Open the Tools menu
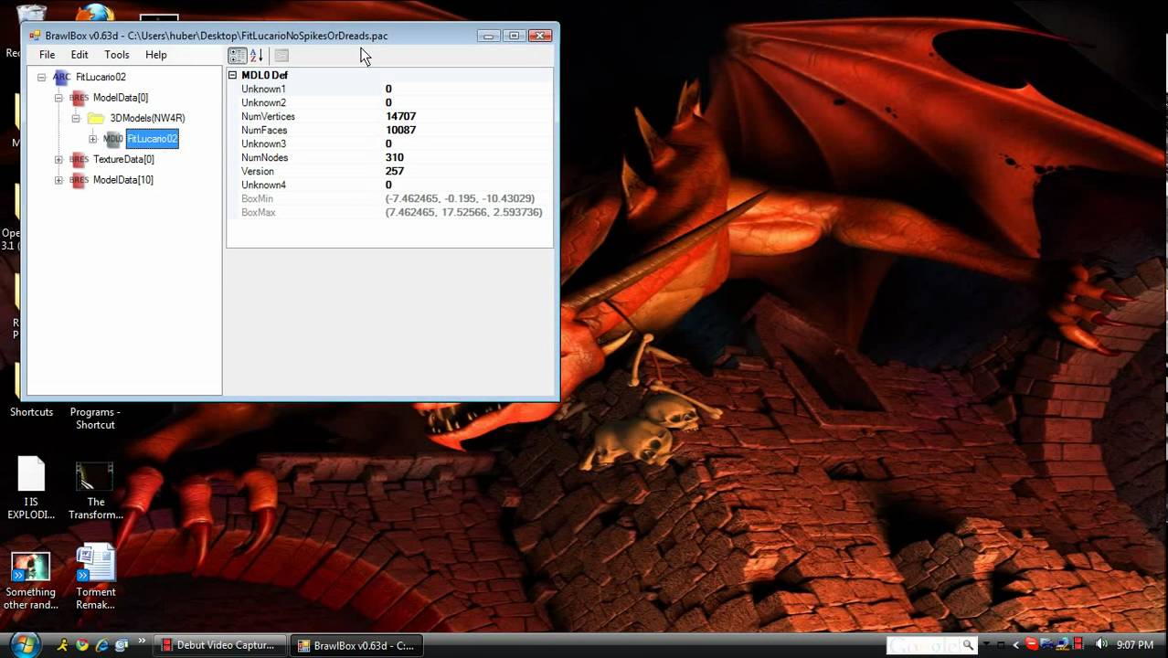 117,55
